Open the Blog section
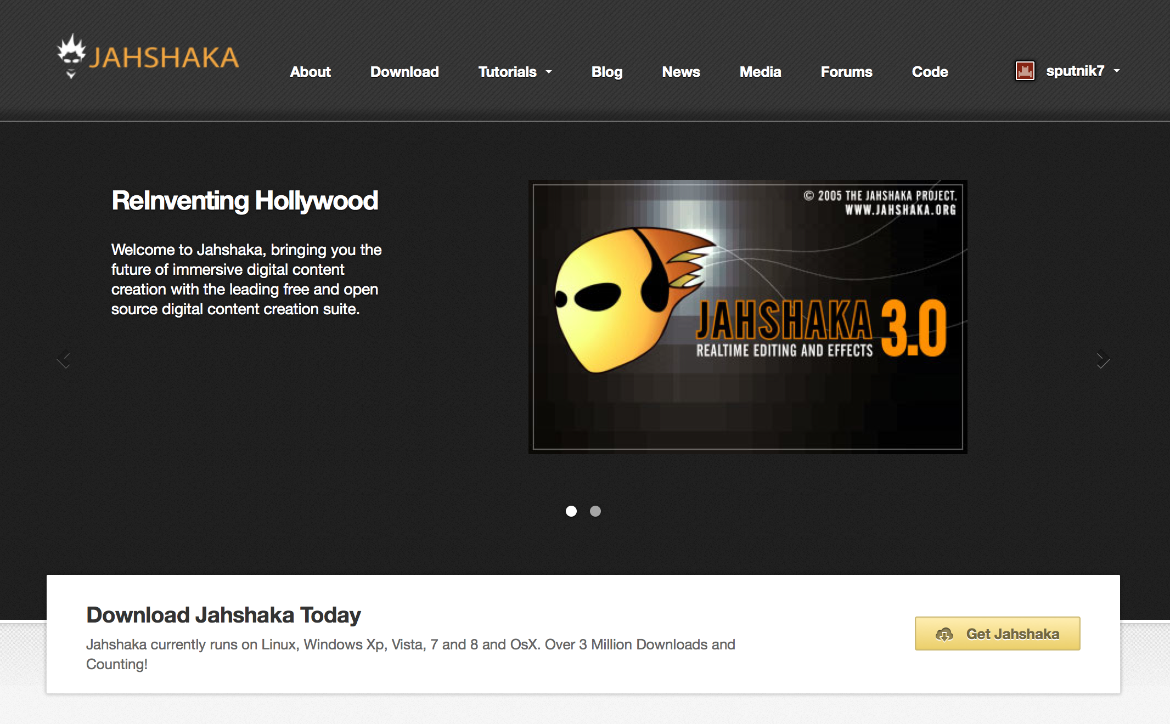 coord(607,72)
